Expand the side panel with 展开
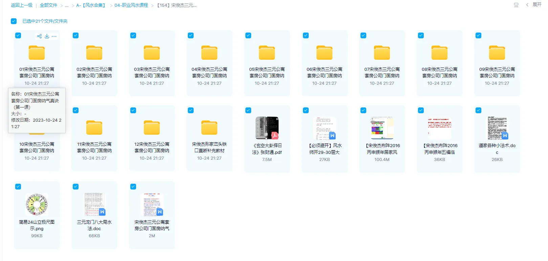The width and height of the screenshot is (548, 261). pyautogui.click(x=537, y=5)
